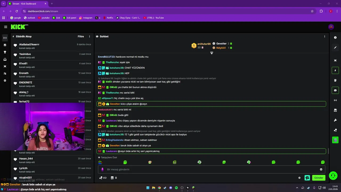Click the channel points infinity icon
The width and height of the screenshot is (341, 192).
(103, 178)
